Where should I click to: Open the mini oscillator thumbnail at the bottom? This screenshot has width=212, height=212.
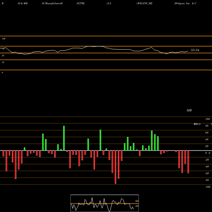(x=105, y=203)
